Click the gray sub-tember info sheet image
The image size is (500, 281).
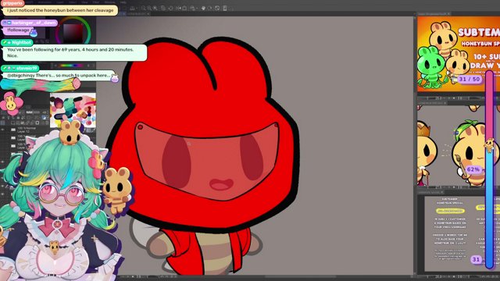(462, 233)
